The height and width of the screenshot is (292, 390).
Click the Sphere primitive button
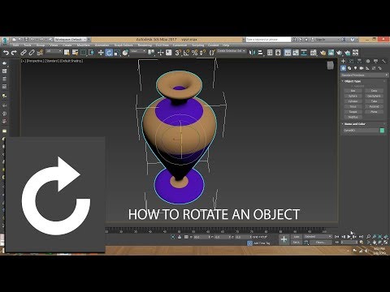[x=353, y=96]
